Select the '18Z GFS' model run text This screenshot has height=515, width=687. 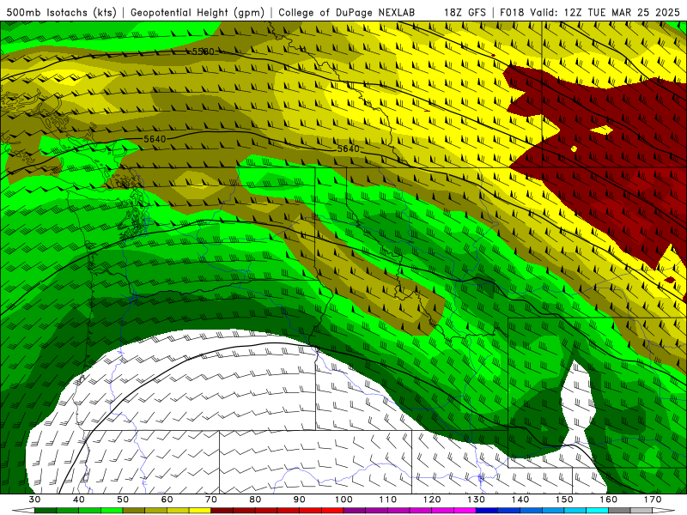465,12
